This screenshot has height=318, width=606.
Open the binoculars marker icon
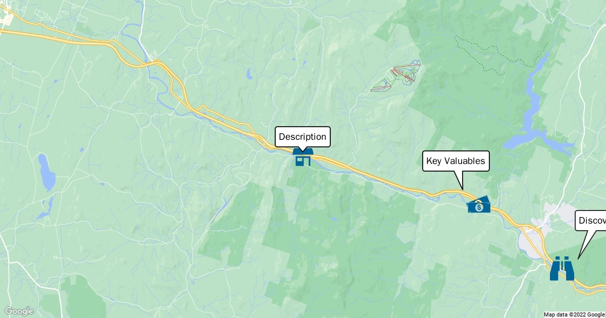(x=562, y=269)
